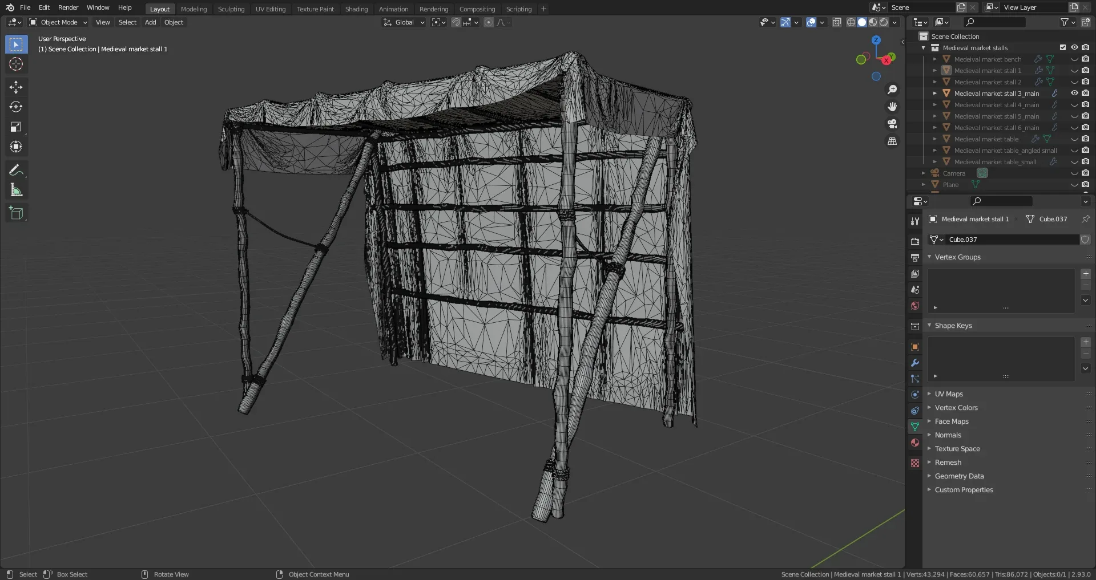Image resolution: width=1096 pixels, height=580 pixels.
Task: Activate the Scale tool
Action: [16, 127]
